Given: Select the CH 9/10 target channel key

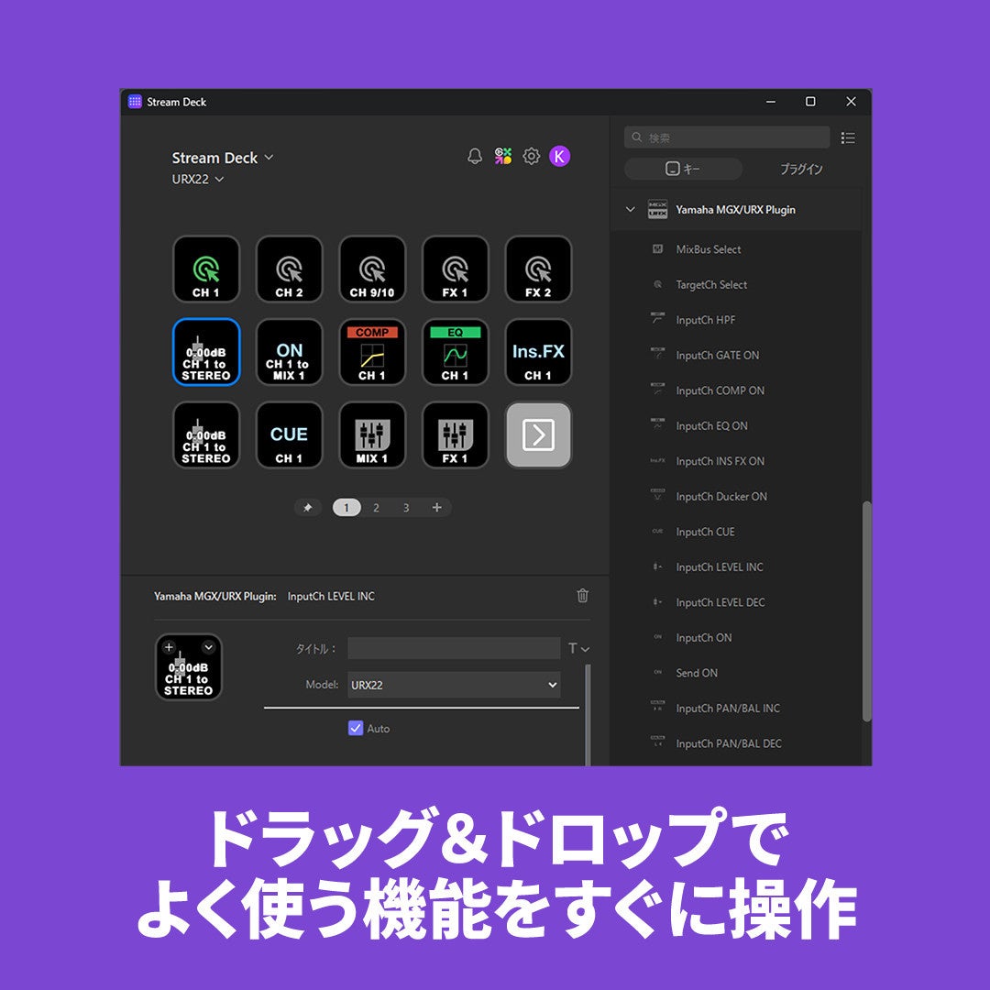Looking at the screenshot, I should 372,269.
